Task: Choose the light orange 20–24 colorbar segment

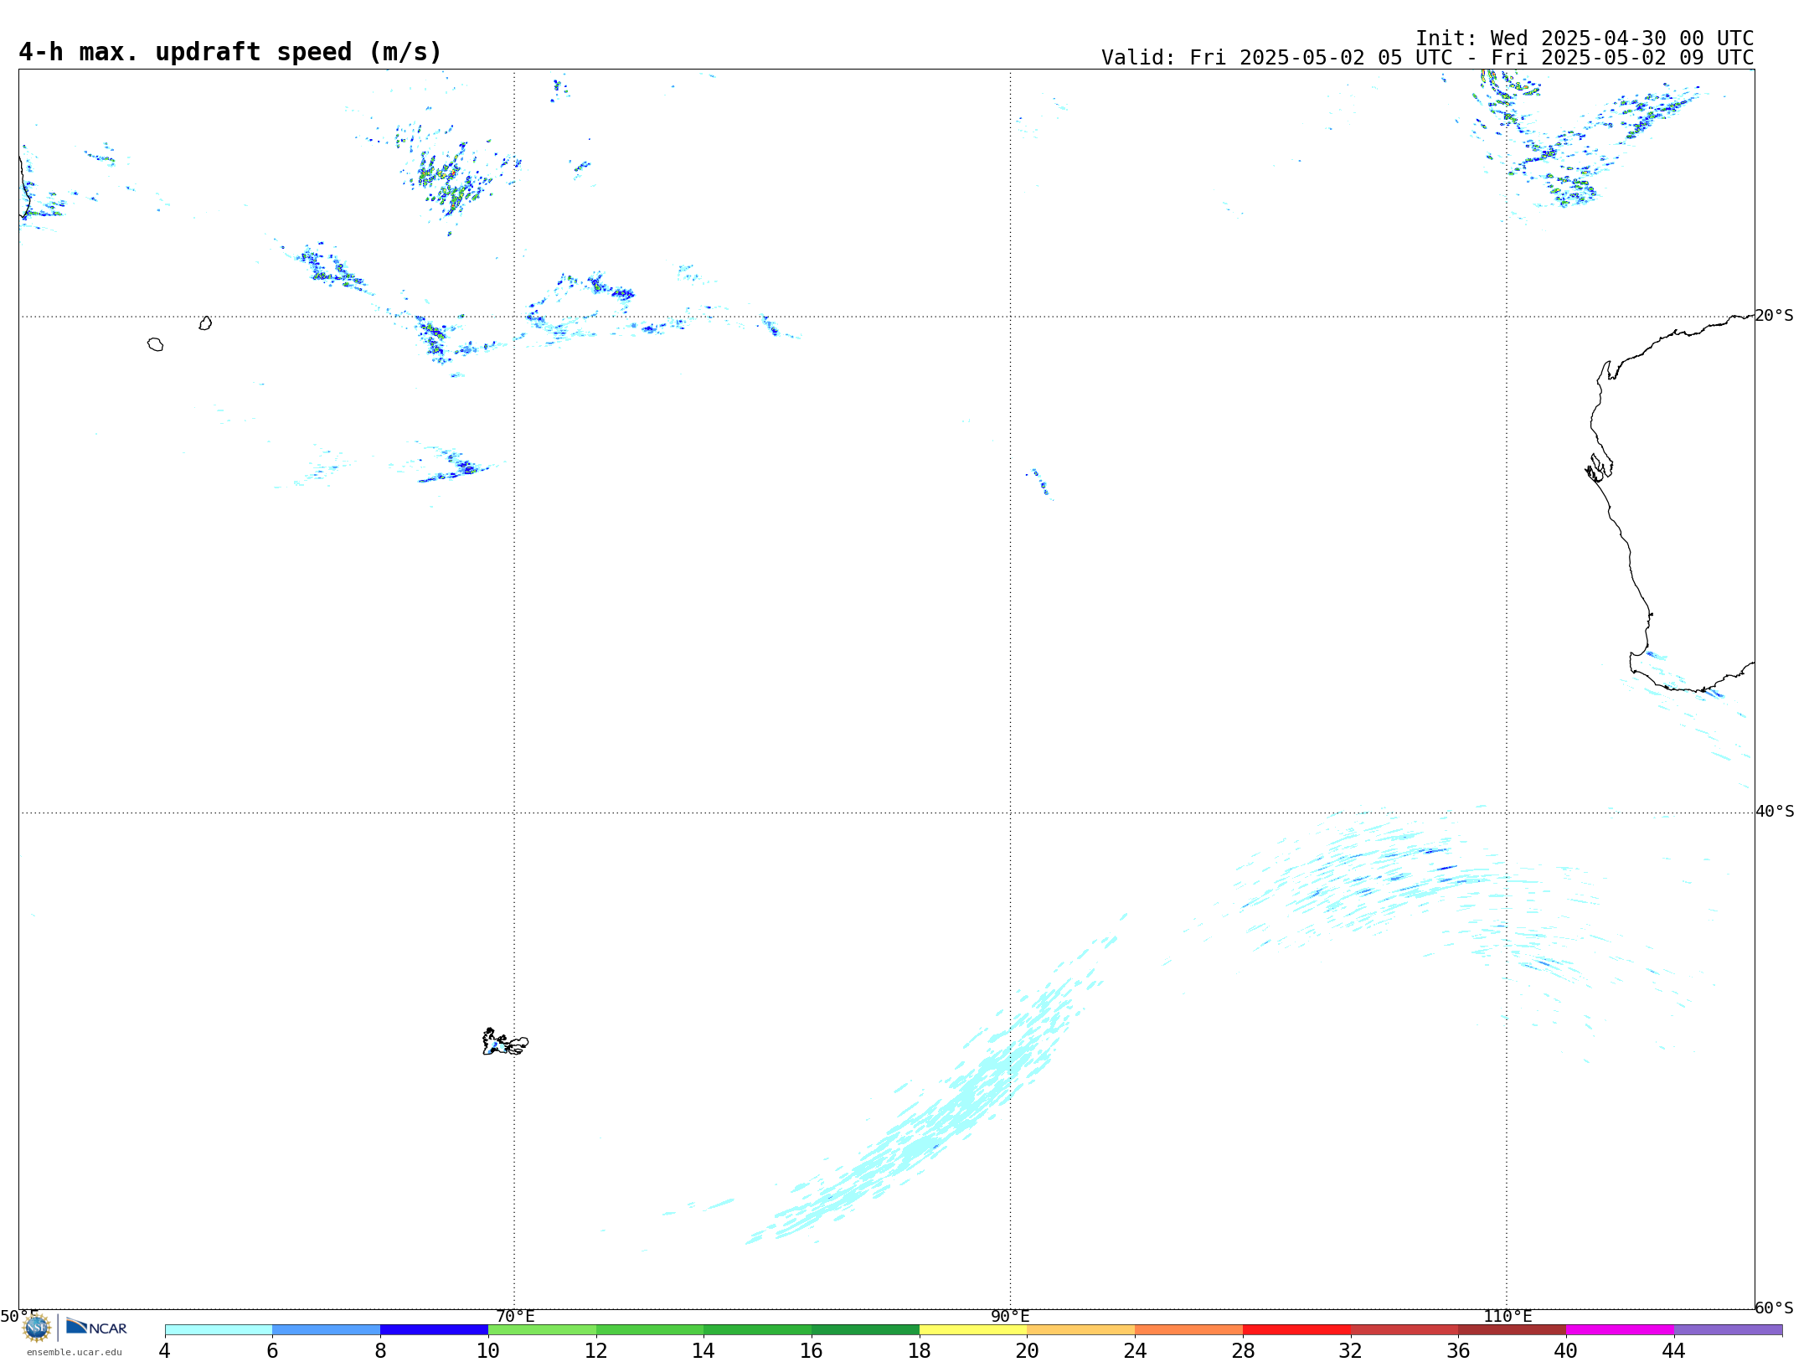Action: click(1081, 1329)
